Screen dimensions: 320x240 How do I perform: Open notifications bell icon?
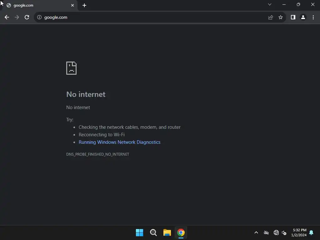click(312, 232)
